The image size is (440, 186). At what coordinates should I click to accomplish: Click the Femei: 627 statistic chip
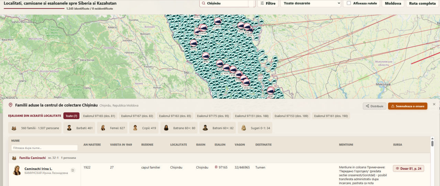113,128
